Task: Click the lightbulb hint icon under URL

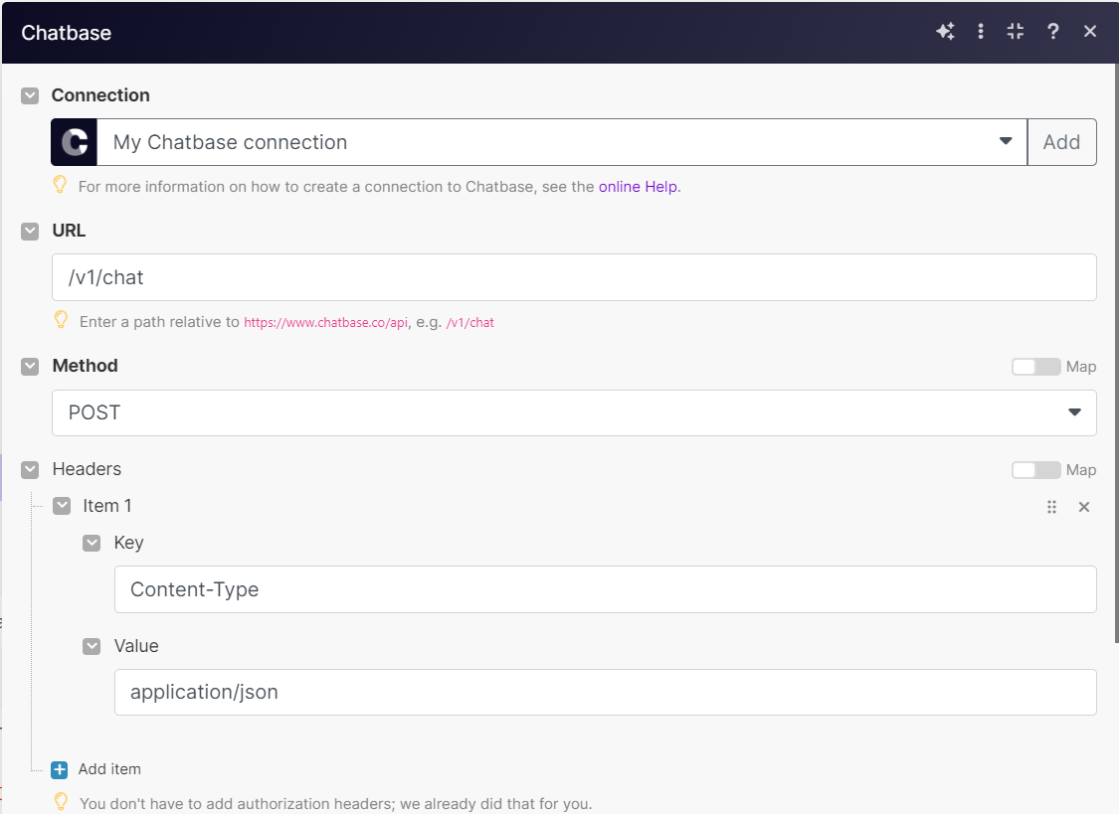Action: point(62,320)
